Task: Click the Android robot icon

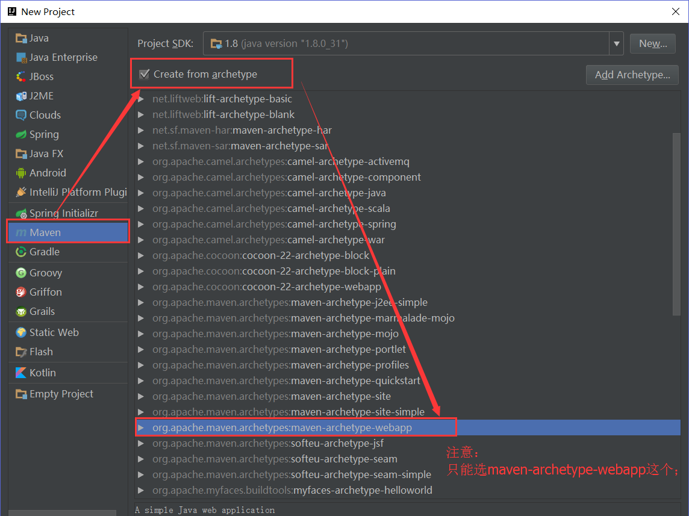Action: [21, 173]
